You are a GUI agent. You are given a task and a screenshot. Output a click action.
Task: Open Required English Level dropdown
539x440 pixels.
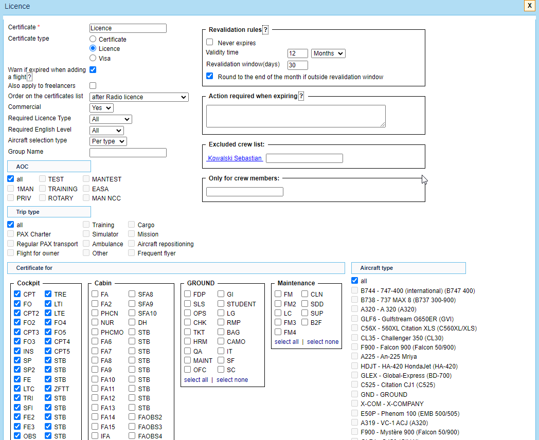(x=106, y=131)
